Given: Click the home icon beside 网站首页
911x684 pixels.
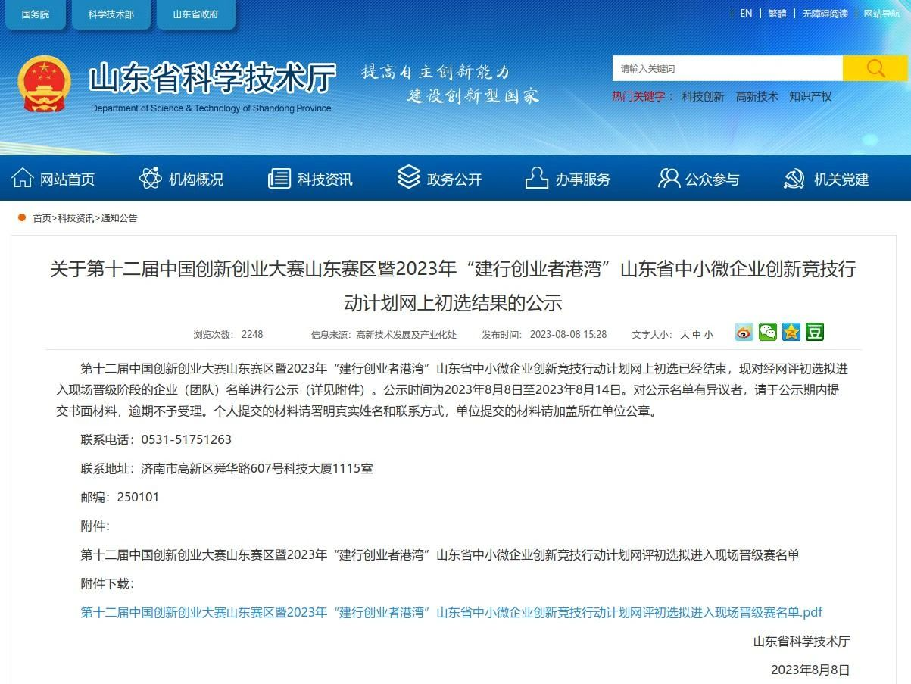Looking at the screenshot, I should tap(23, 177).
